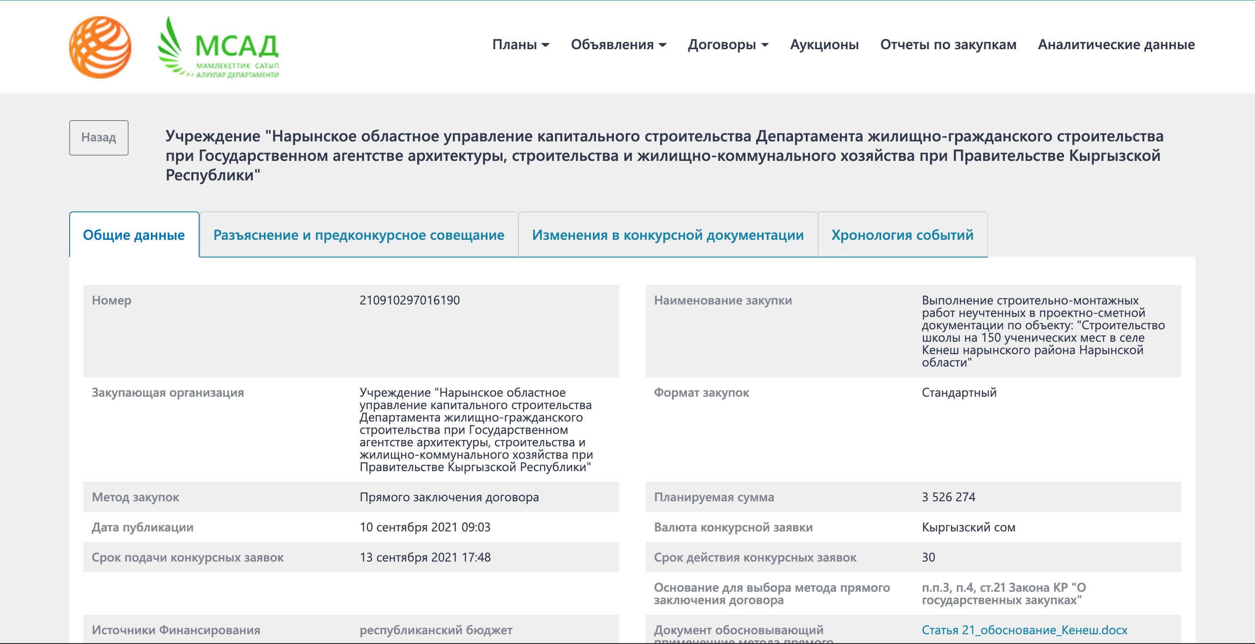Switch to Разъяснение и предконкурсное совещание tab
The height and width of the screenshot is (644, 1255).
click(359, 235)
